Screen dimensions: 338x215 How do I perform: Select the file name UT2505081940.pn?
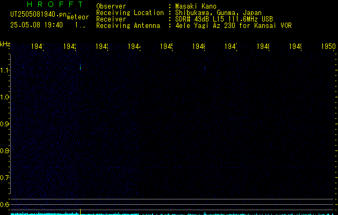pyautogui.click(x=39, y=15)
